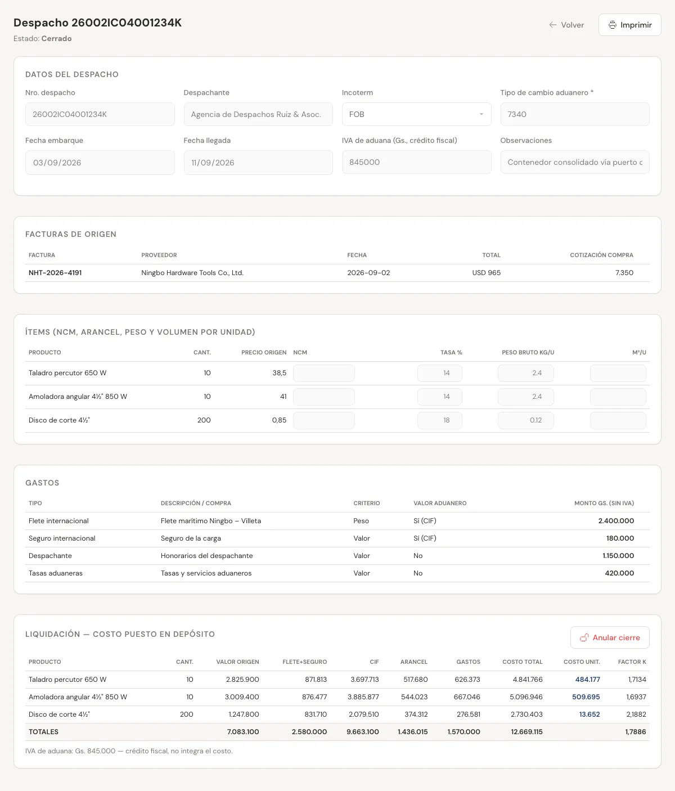Click the IVA de aduana field
The width and height of the screenshot is (675, 791).
pyautogui.click(x=416, y=162)
